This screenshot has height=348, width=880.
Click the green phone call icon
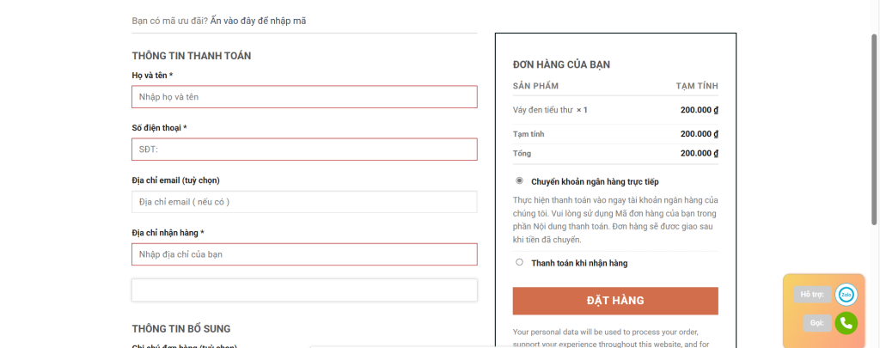click(846, 323)
